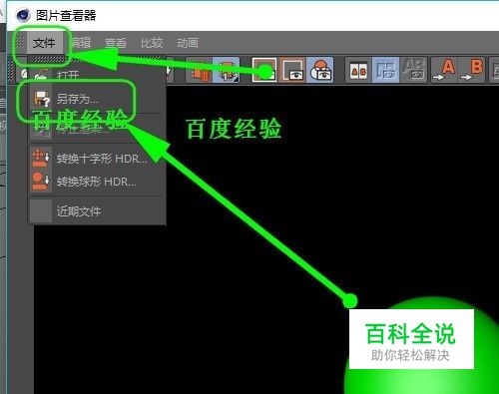Viewport: 499px width, 394px height.
Task: Choose 打开 (Open) from File menu
Action: tap(97, 75)
